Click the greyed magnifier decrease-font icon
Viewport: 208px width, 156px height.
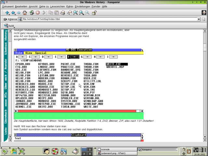[87, 13]
